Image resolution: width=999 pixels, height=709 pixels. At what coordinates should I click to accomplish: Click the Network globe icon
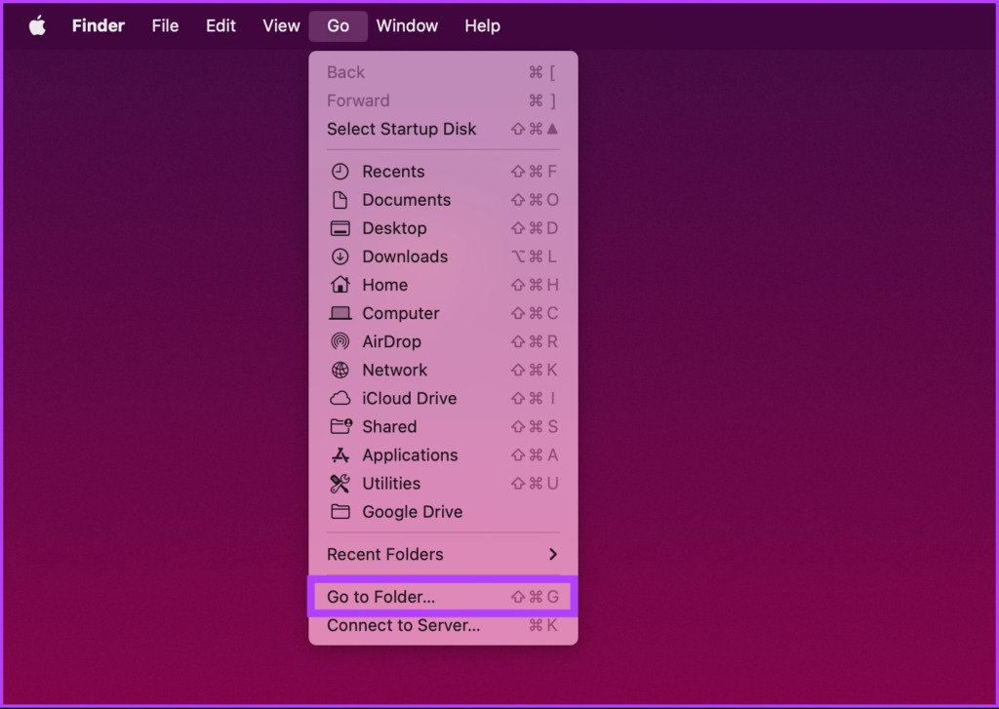[340, 371]
